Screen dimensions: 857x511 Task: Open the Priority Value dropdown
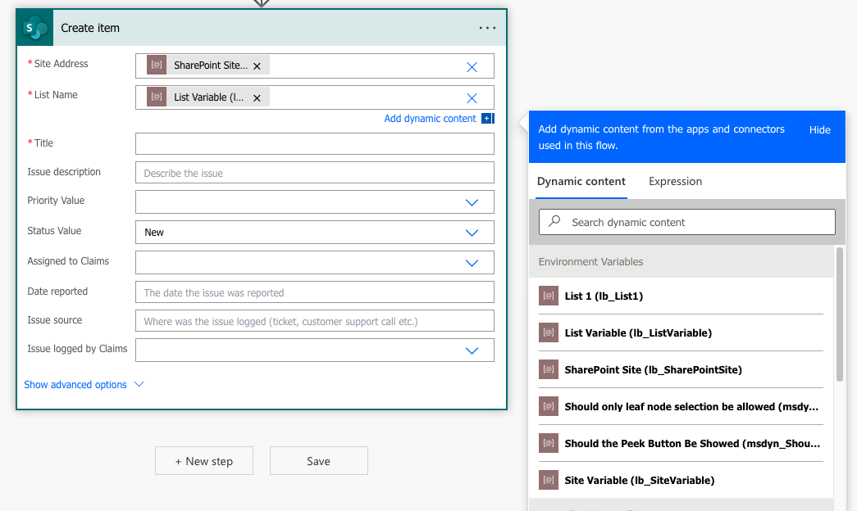pyautogui.click(x=472, y=201)
